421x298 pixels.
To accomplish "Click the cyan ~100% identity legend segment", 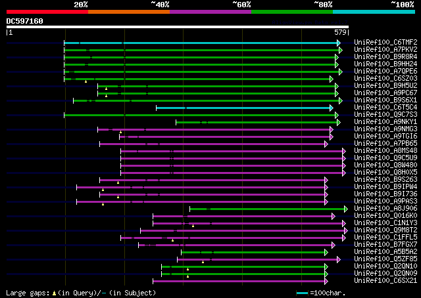I will (374, 12).
